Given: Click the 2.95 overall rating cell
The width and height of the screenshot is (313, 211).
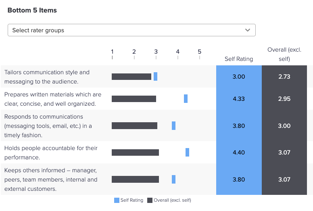Looking at the screenshot, I should click(x=284, y=99).
